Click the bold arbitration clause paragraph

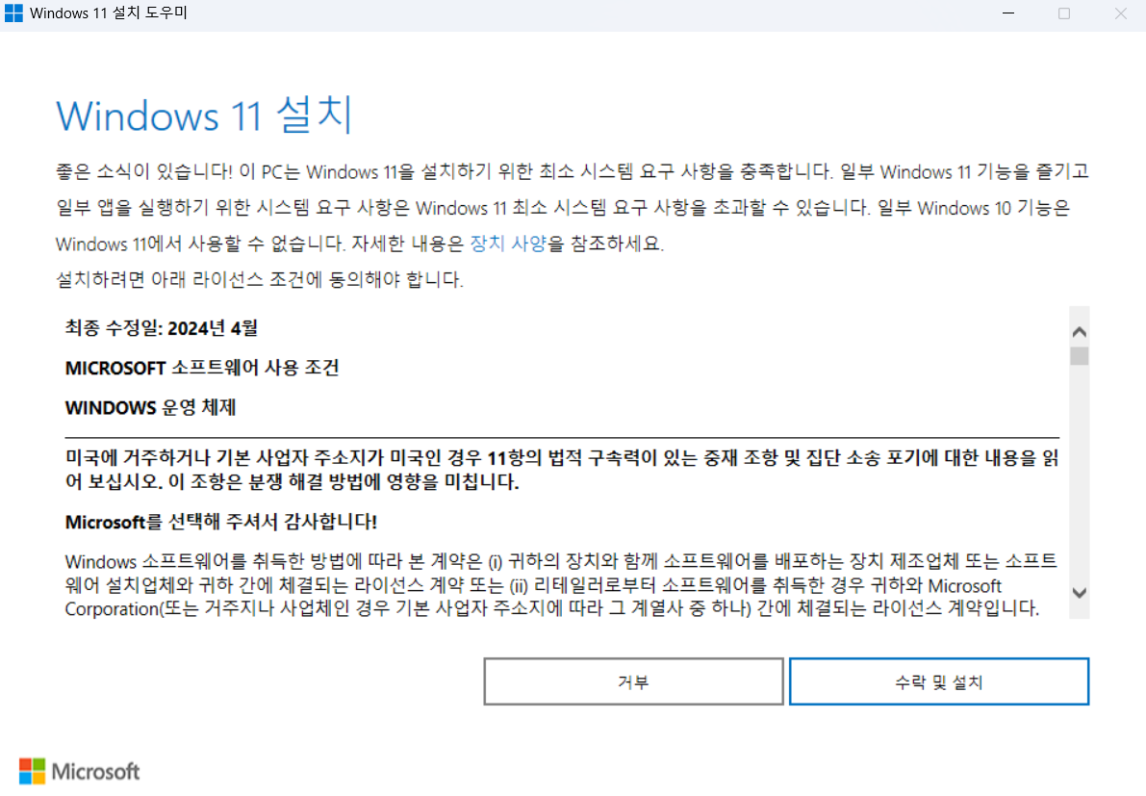561,470
